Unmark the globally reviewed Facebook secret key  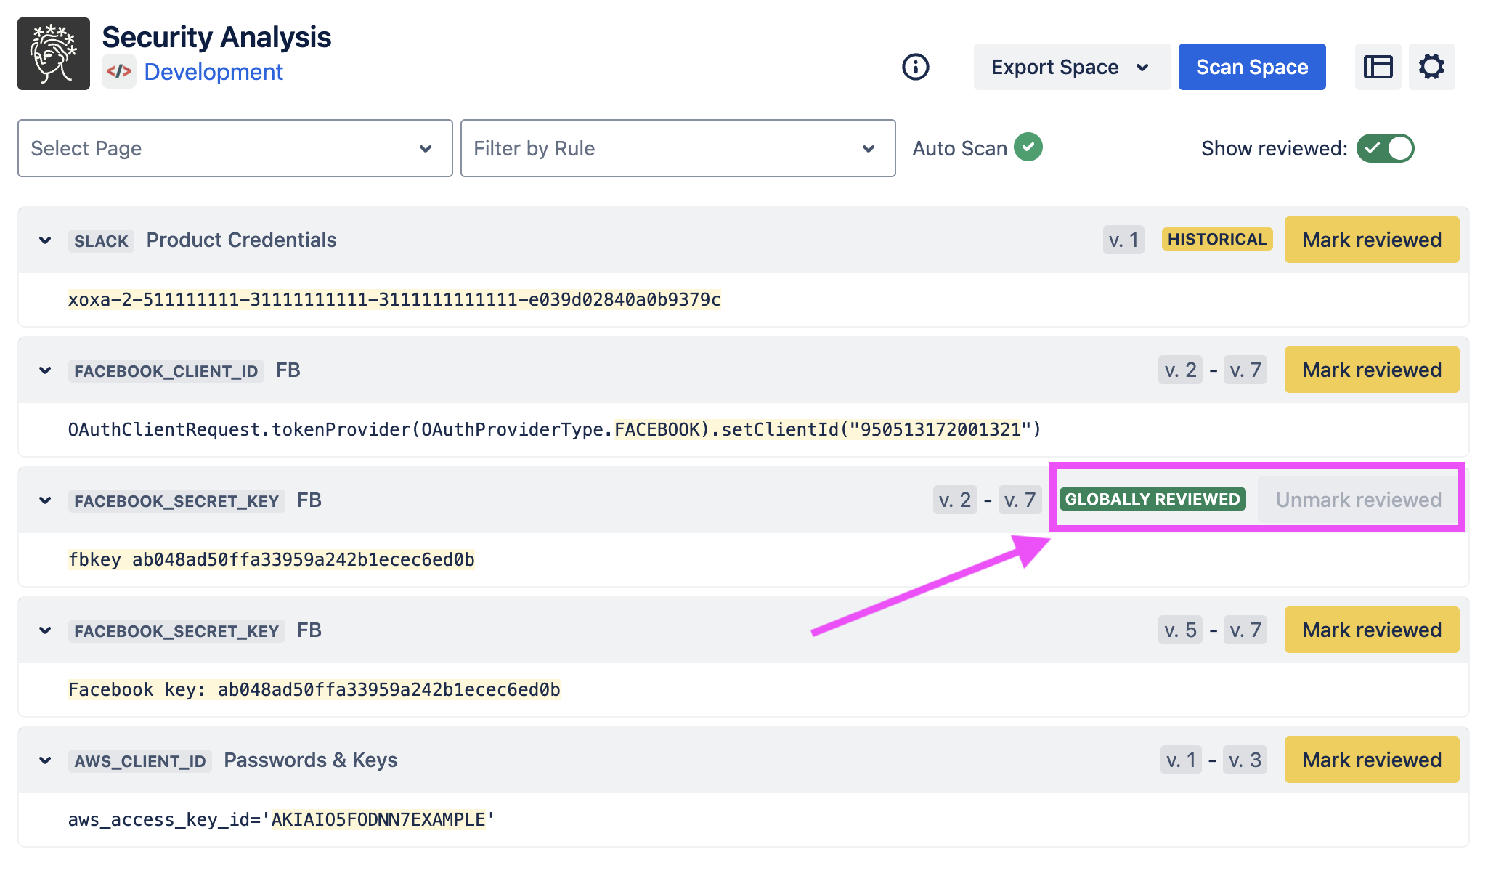[1357, 500]
